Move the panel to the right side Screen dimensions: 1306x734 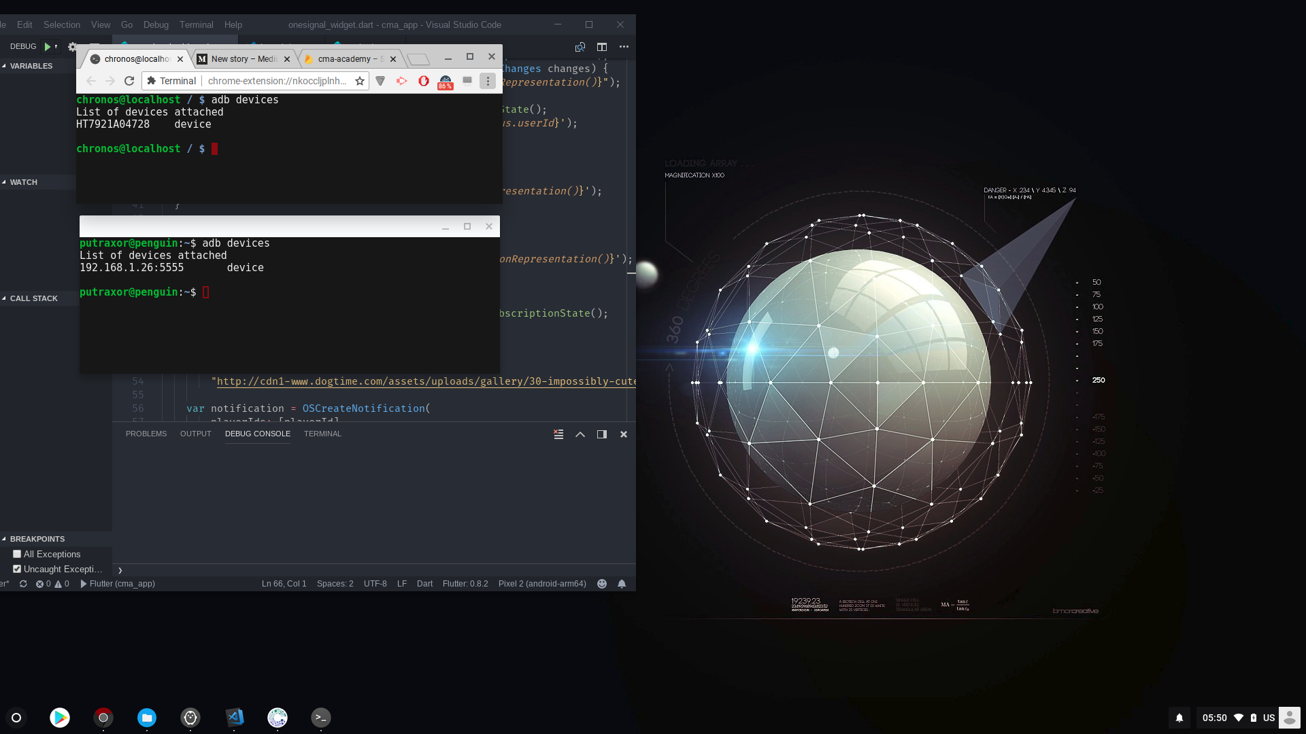[x=602, y=434]
